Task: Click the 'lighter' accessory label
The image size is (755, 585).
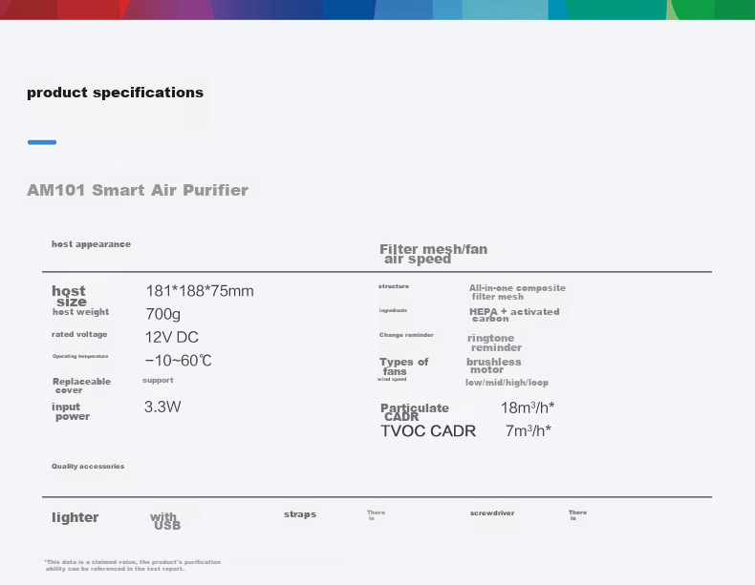Action: [x=75, y=517]
